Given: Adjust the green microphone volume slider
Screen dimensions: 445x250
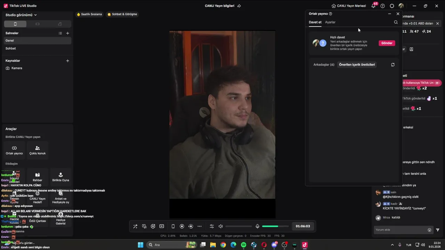Looking at the screenshot, I should click(x=275, y=226).
